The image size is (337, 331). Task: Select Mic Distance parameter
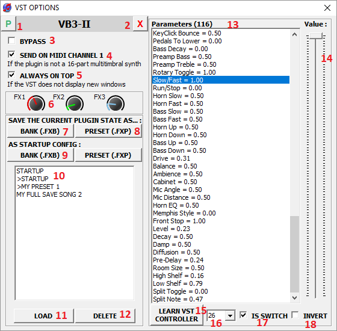pos(221,197)
